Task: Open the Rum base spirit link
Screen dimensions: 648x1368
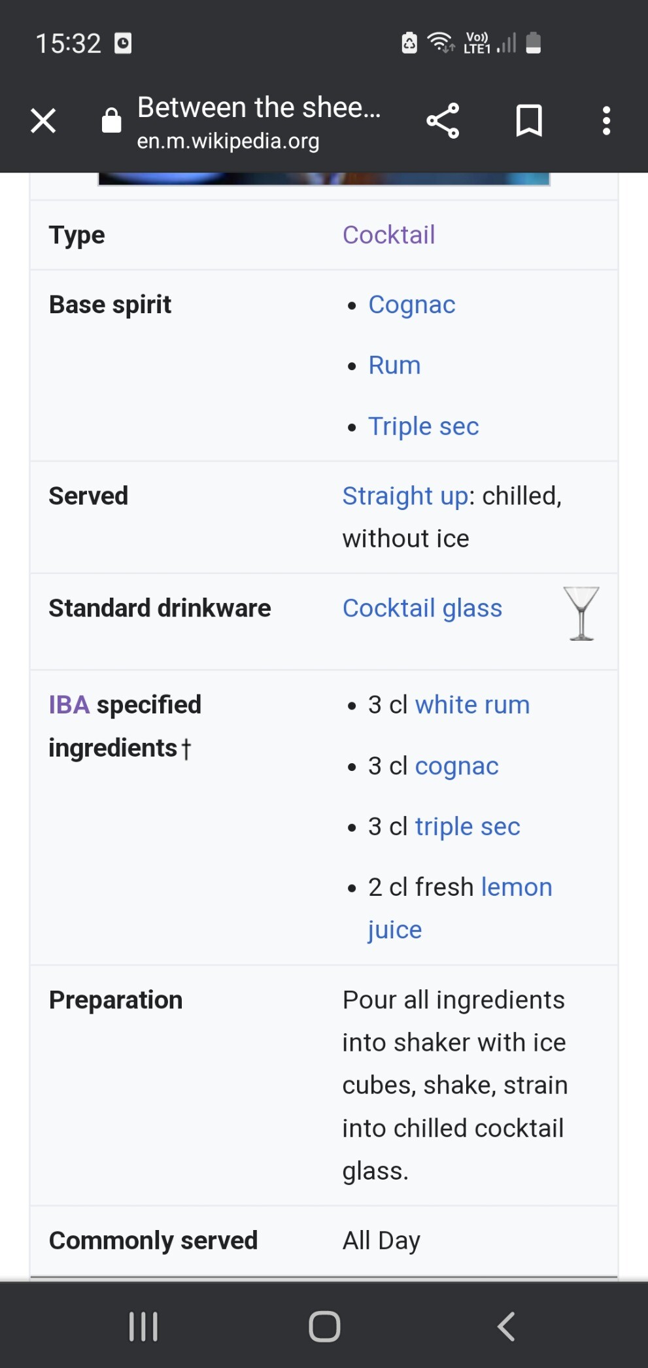Action: [394, 366]
